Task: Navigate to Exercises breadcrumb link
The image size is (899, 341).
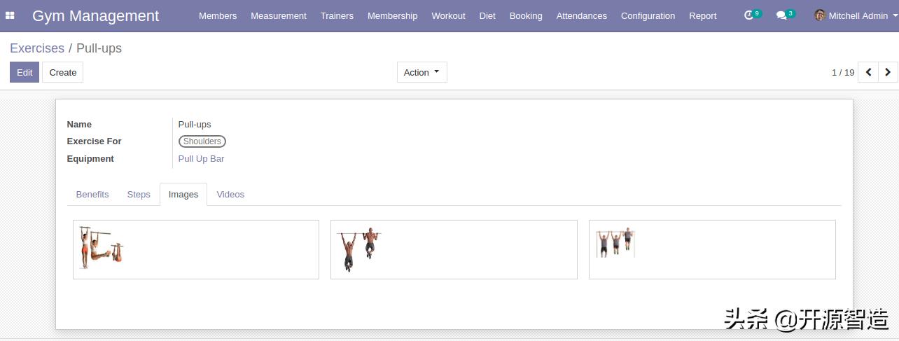Action: [x=37, y=48]
